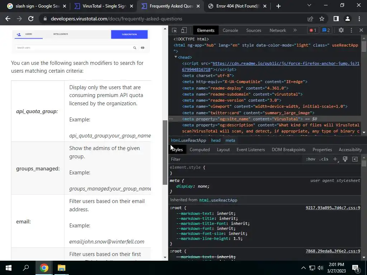Screen dimensions: 367x275
Task: Show more DevTools tabs chevron
Action: click(x=295, y=30)
